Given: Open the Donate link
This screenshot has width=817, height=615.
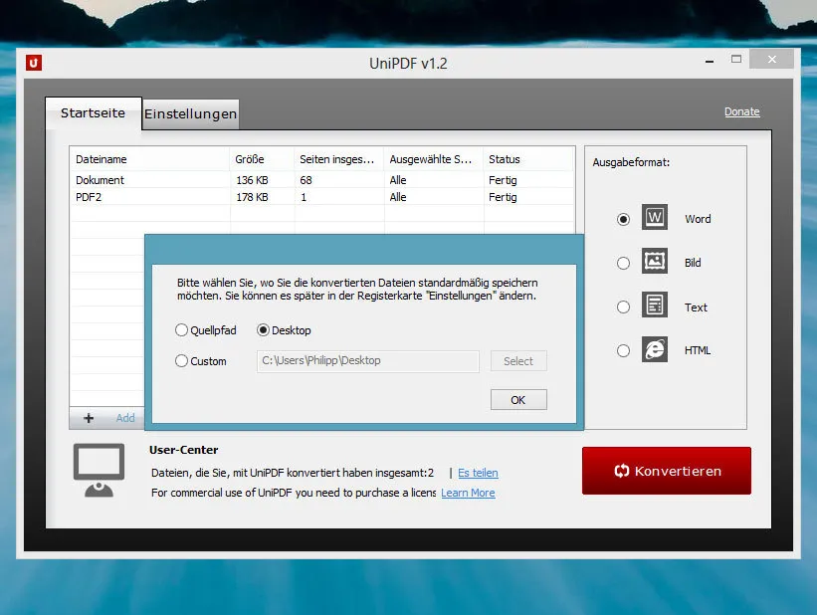Looking at the screenshot, I should click(741, 111).
